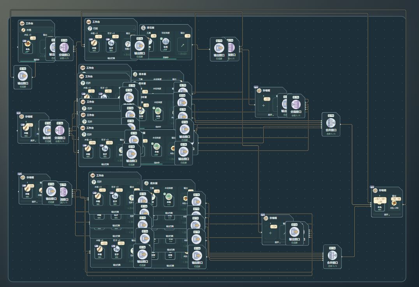The width and height of the screenshot is (419, 287).
Task: Toggle the √出 tag under 工具 in 采石景
Action: [x=154, y=36]
